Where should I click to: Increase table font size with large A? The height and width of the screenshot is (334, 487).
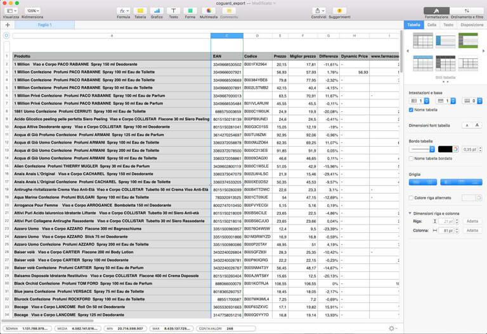pyautogui.click(x=477, y=125)
